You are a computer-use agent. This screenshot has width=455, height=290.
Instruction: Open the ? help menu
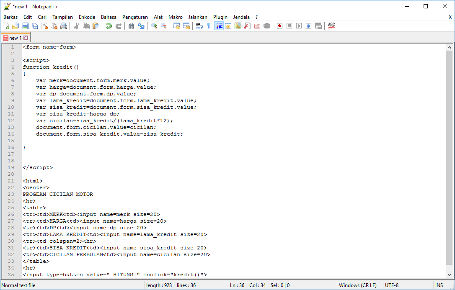(x=256, y=17)
